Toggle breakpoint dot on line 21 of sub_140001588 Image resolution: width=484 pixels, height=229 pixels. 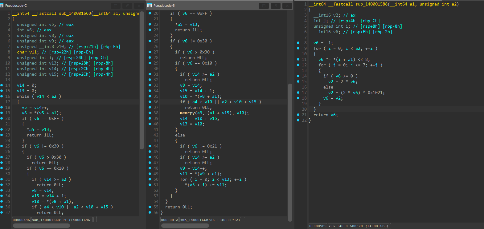[x=298, y=115]
